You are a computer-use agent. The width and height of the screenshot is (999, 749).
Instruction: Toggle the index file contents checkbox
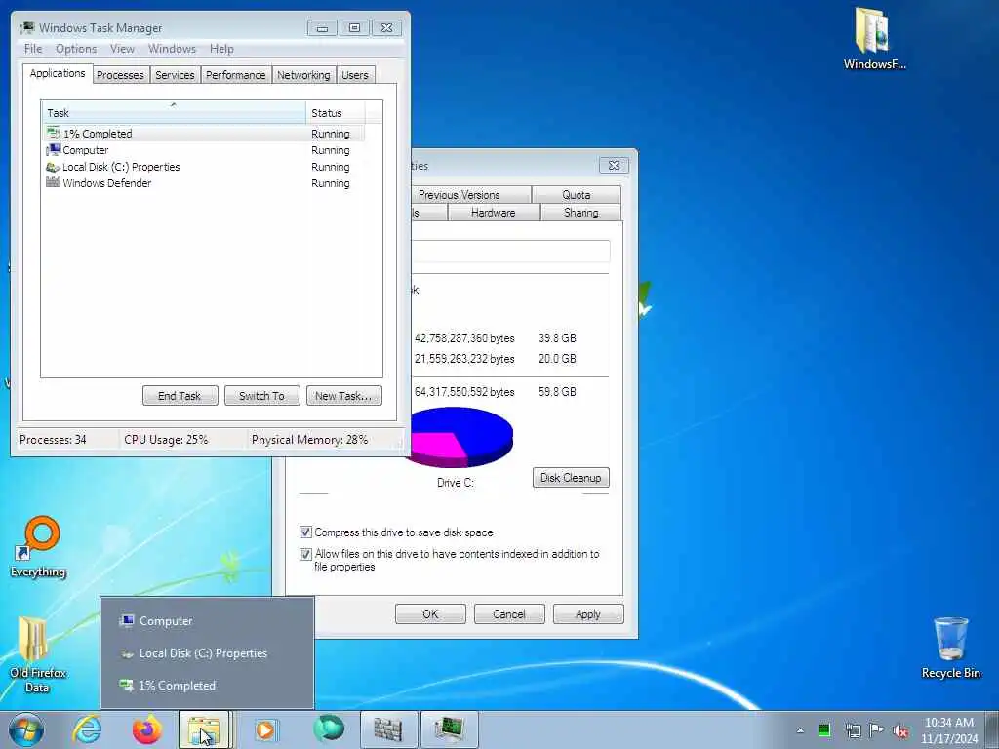coord(305,554)
